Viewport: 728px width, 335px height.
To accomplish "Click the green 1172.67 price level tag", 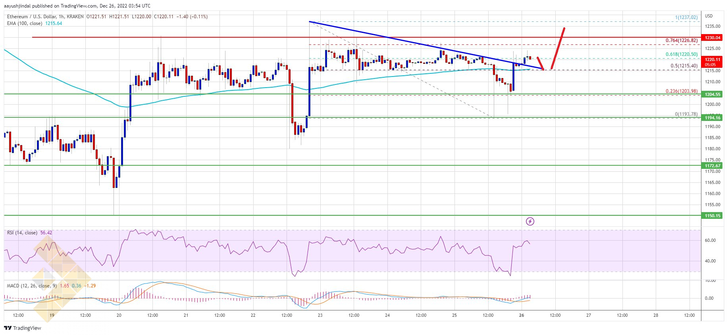I will [713, 166].
